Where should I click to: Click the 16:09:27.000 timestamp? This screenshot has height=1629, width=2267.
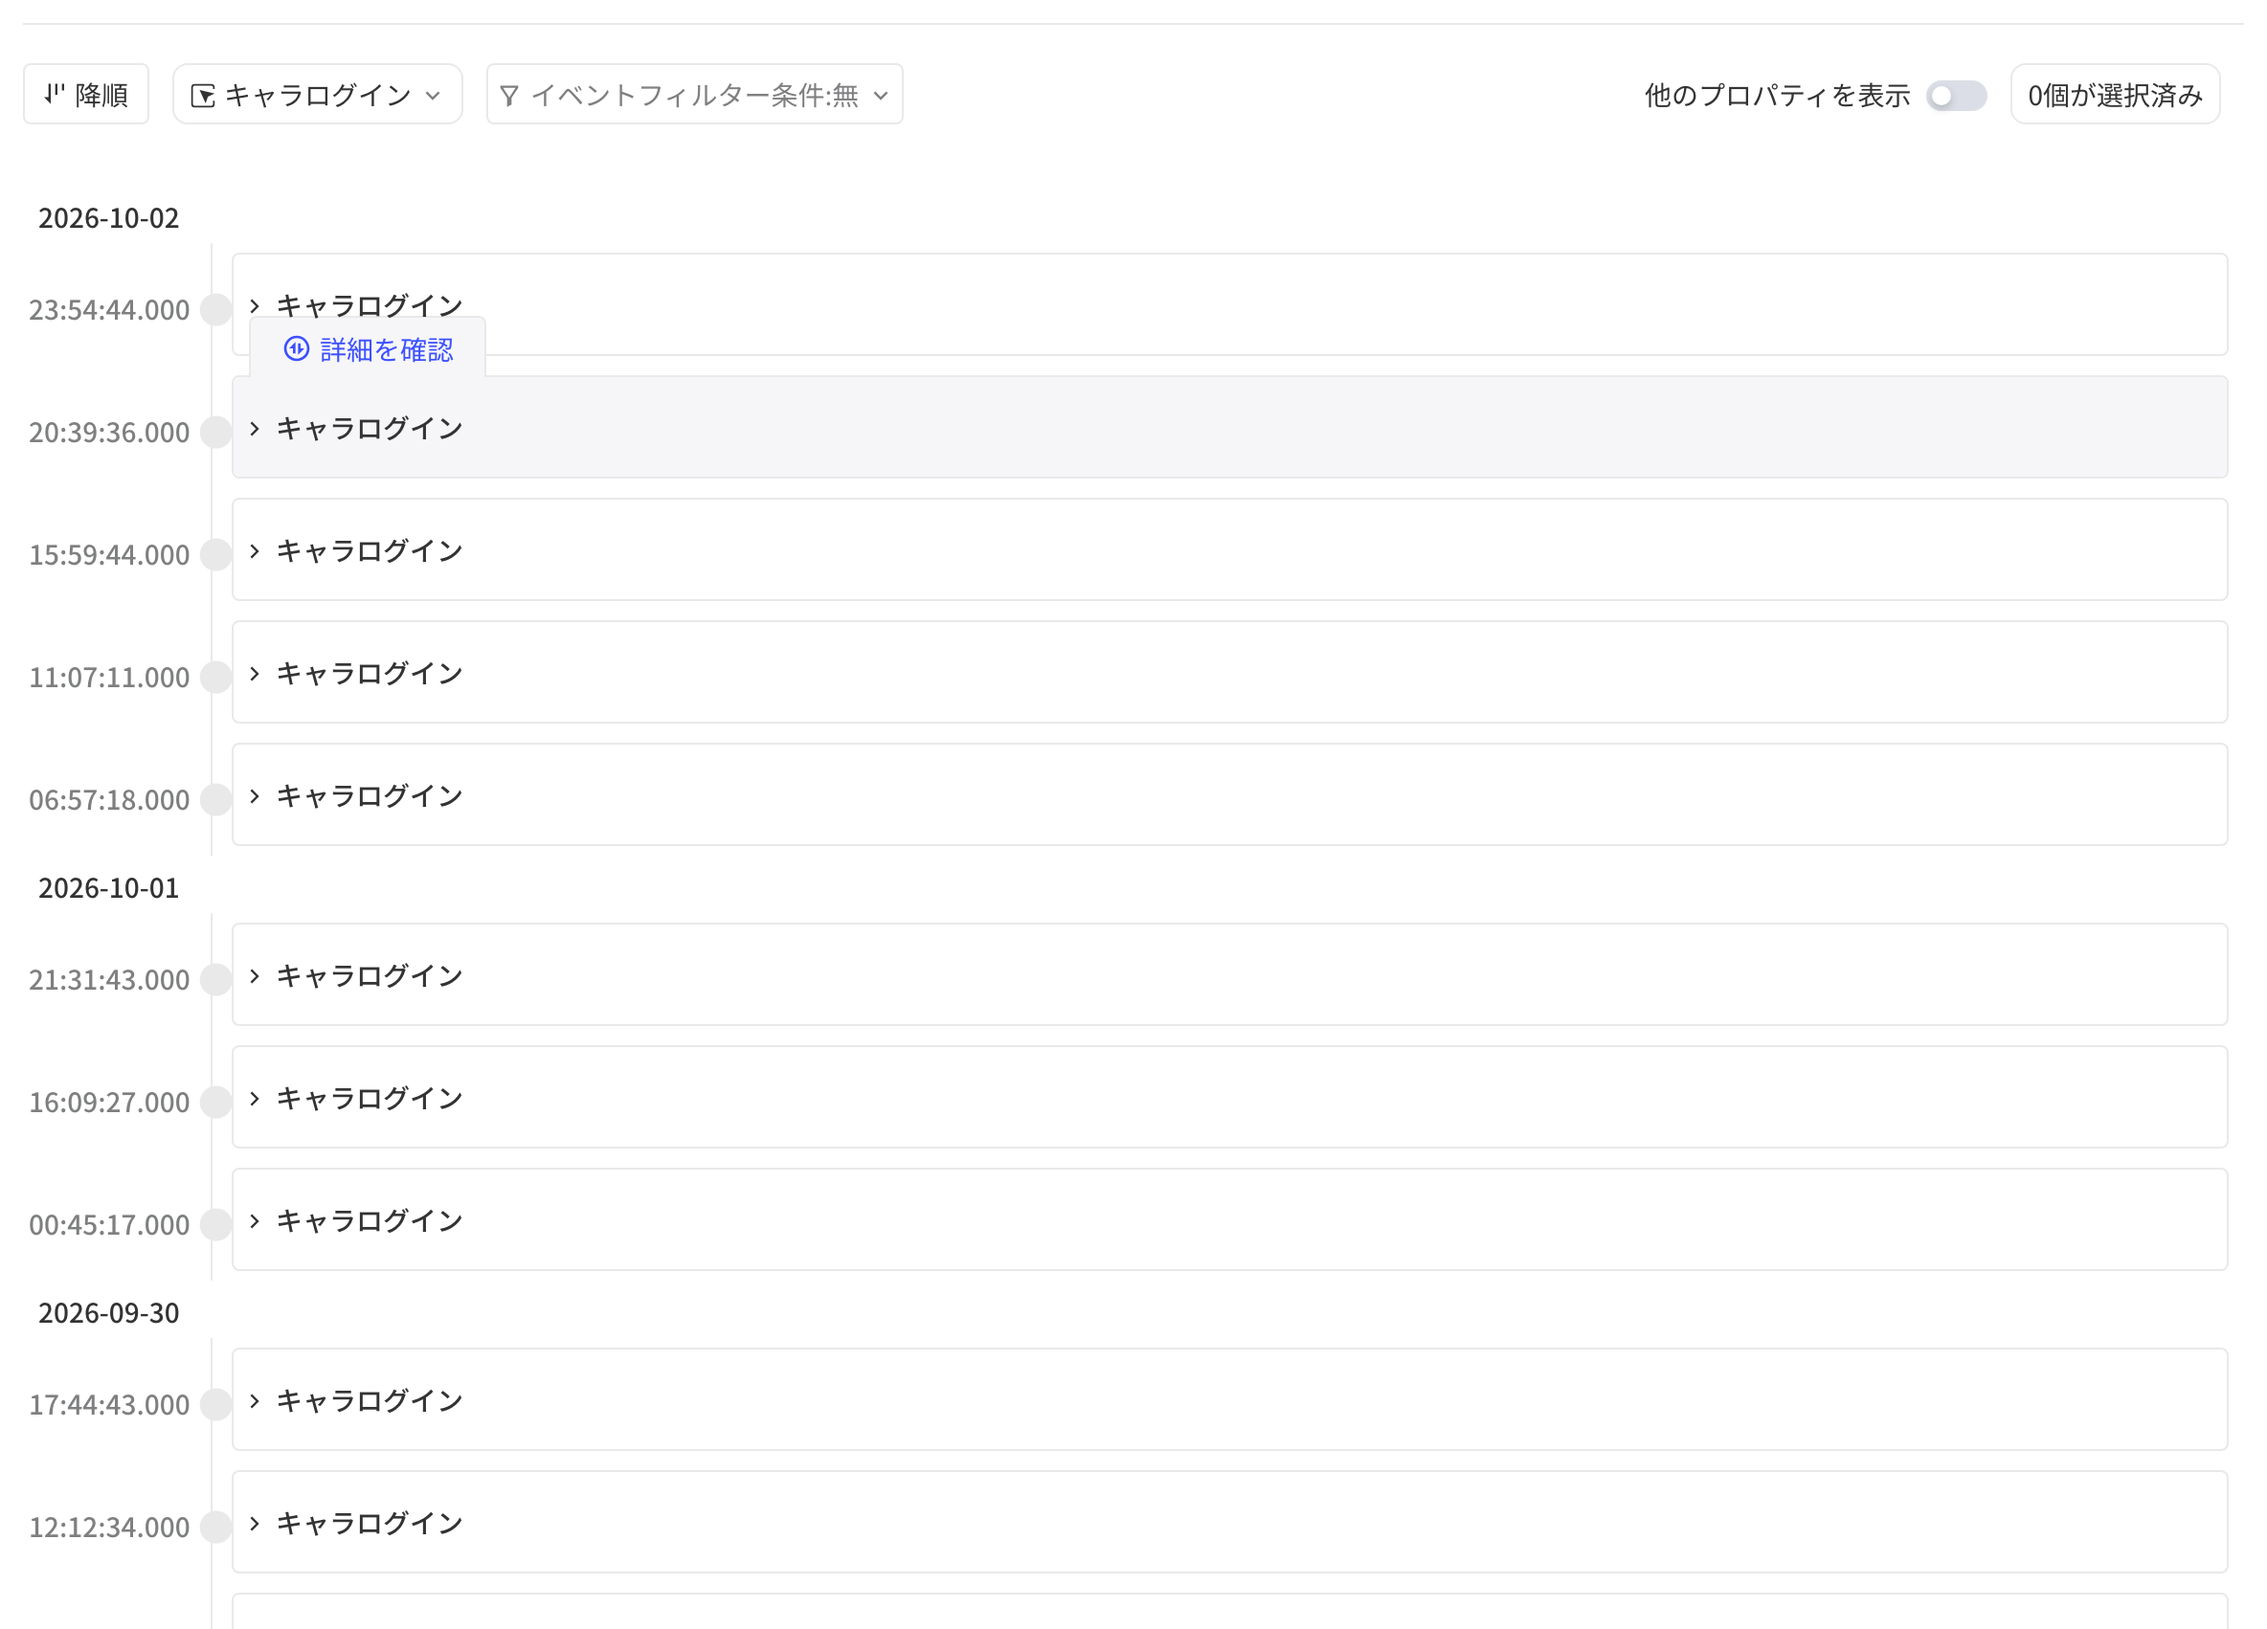[109, 1103]
